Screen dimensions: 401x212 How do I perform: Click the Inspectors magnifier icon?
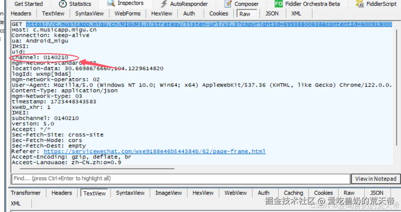(x=111, y=3)
